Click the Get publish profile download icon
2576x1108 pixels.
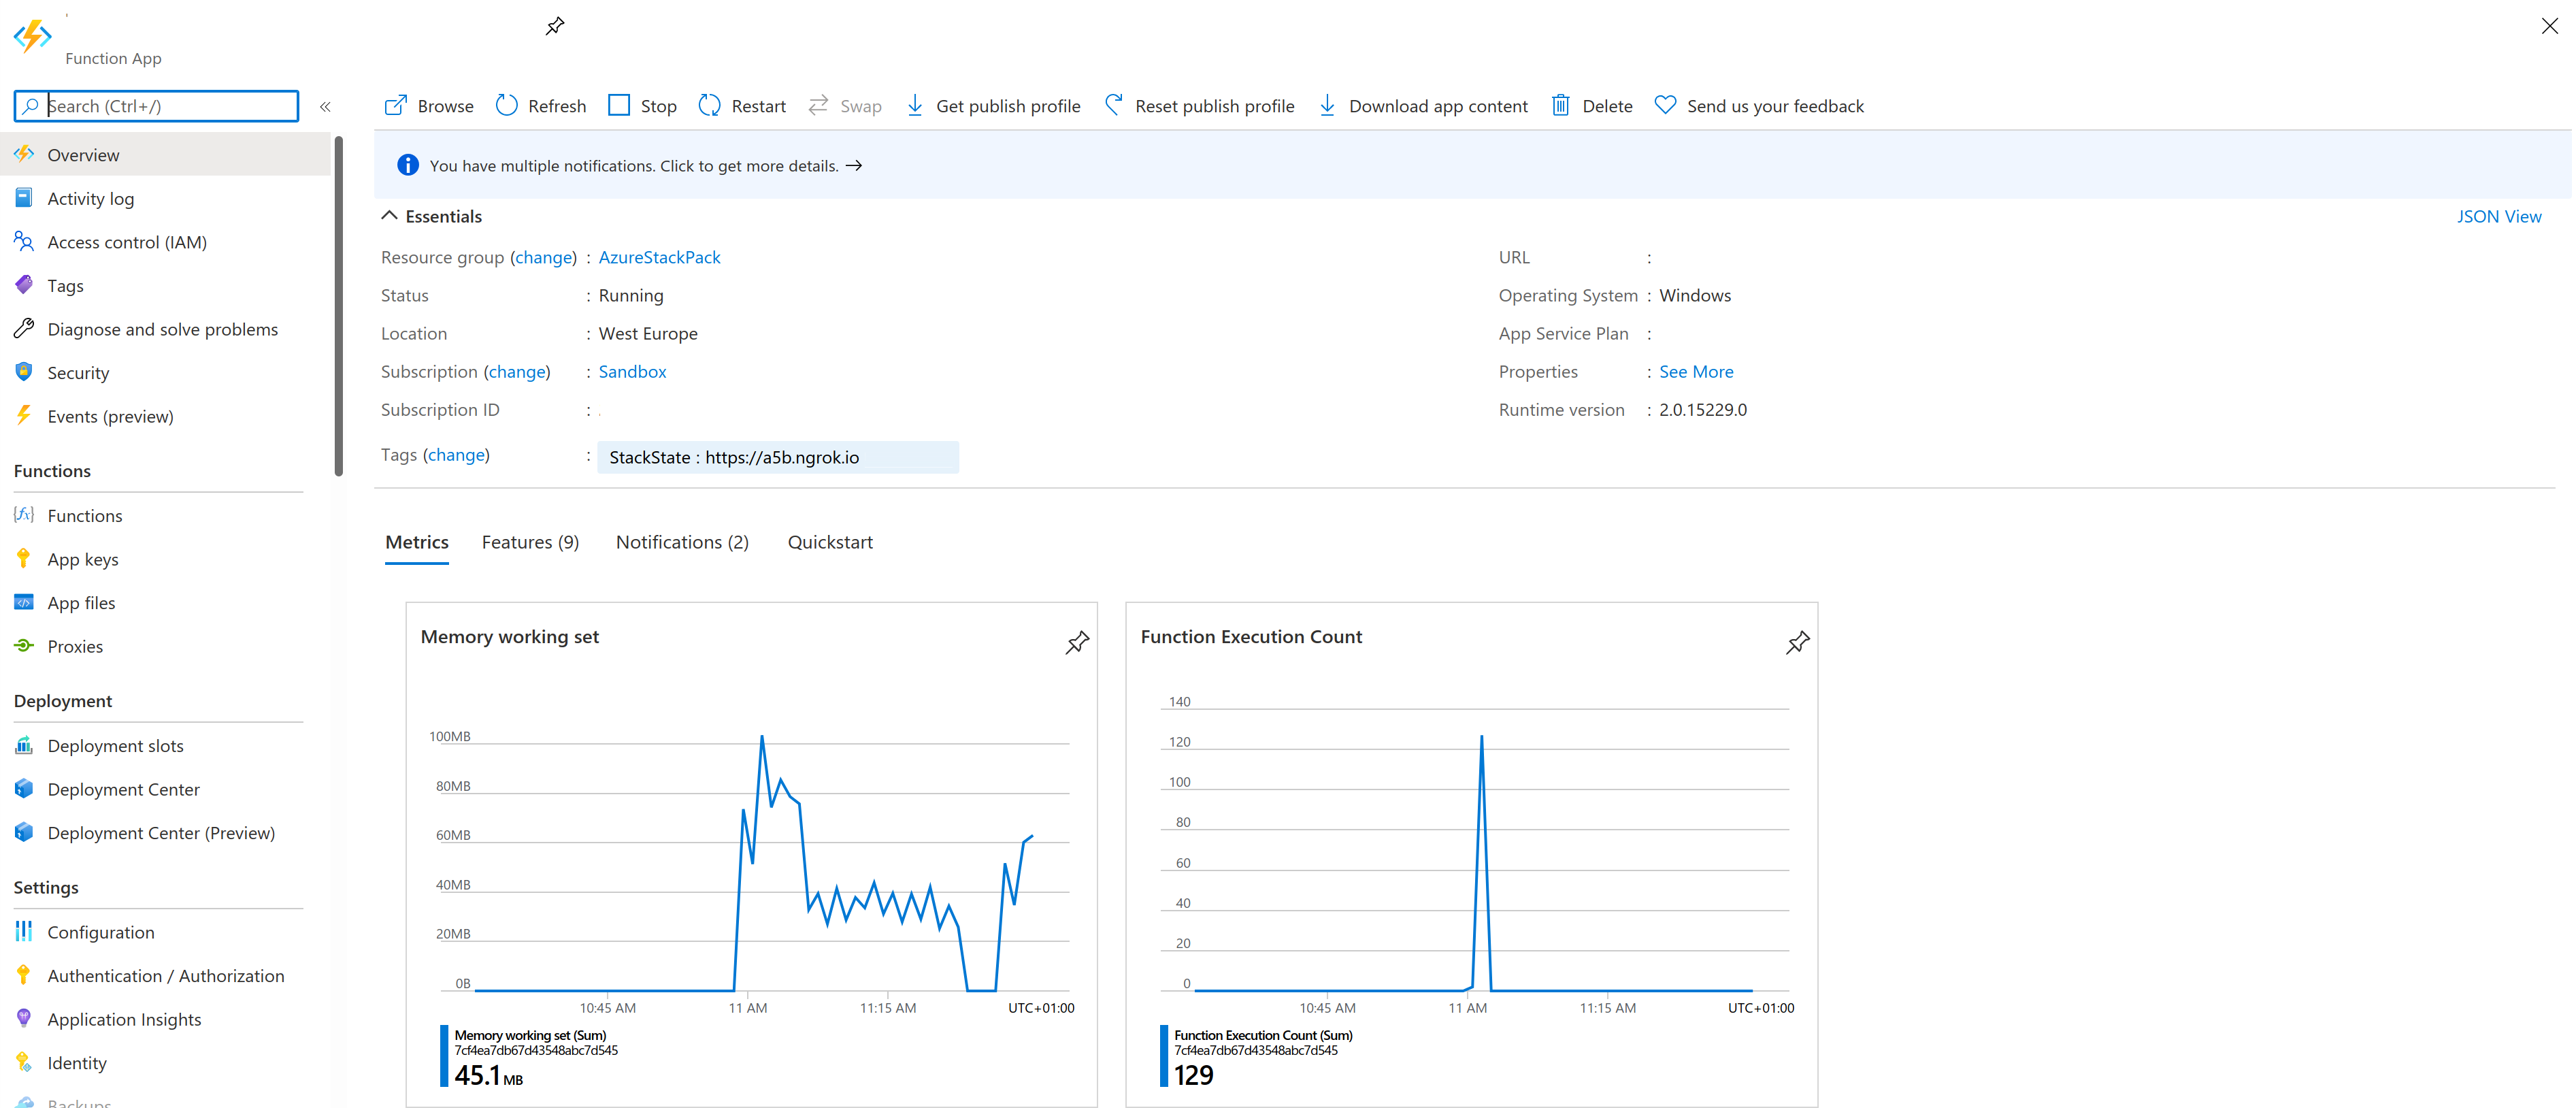point(915,105)
